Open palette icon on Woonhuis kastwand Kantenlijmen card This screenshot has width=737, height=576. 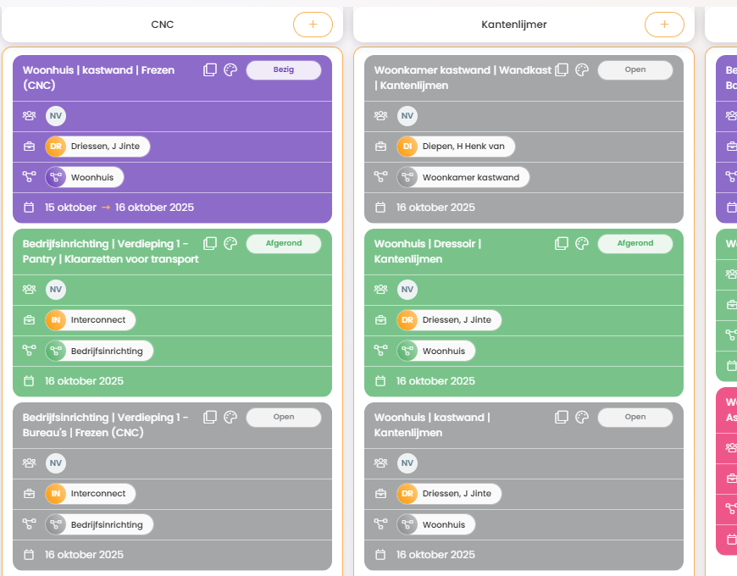coord(582,418)
